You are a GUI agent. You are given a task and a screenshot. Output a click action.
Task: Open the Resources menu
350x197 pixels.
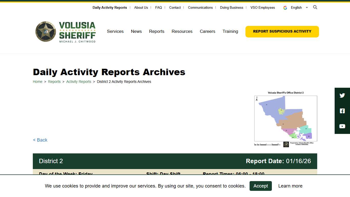click(182, 31)
